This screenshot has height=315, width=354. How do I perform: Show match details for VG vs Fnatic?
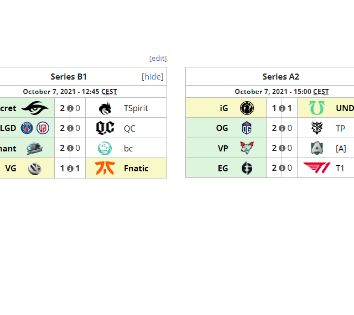pyautogui.click(x=70, y=169)
